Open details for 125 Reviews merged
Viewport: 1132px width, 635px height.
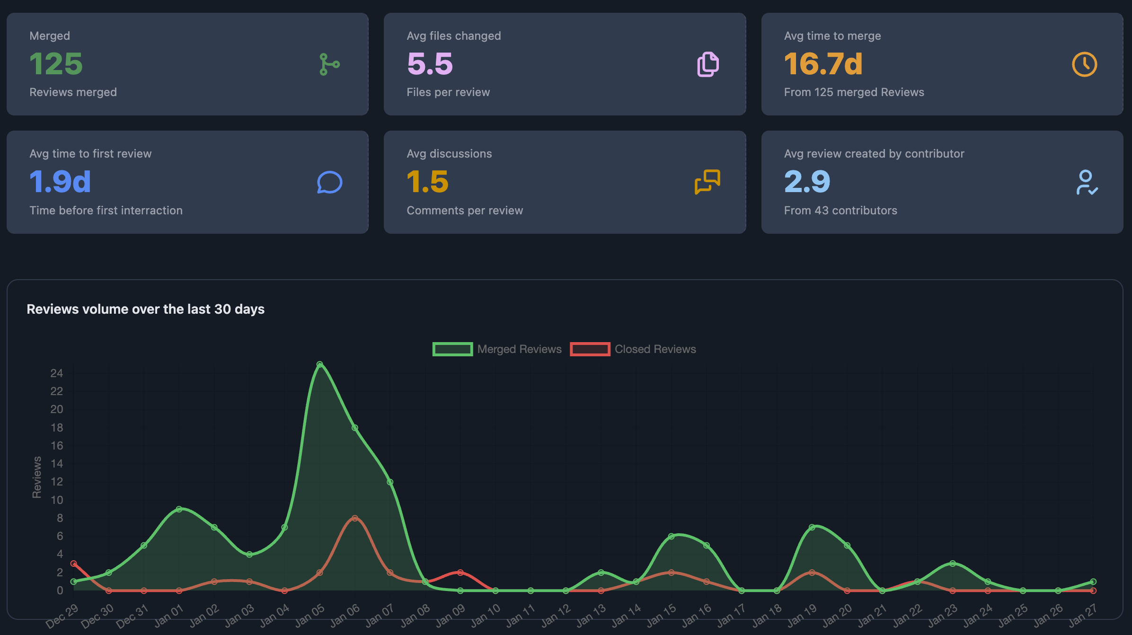click(x=73, y=92)
